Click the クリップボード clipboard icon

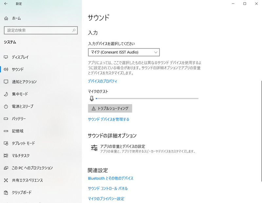coord(6,193)
